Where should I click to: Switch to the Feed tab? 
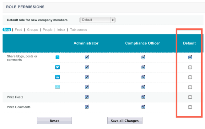pos(19,30)
